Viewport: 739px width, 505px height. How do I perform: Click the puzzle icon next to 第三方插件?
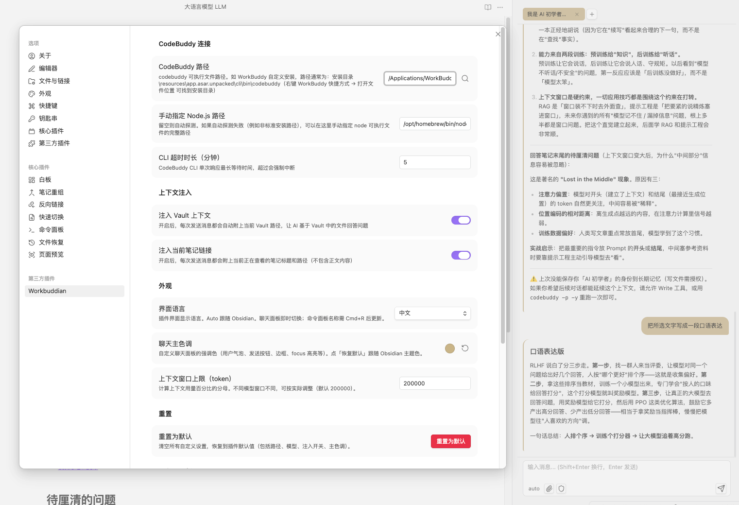(x=32, y=143)
